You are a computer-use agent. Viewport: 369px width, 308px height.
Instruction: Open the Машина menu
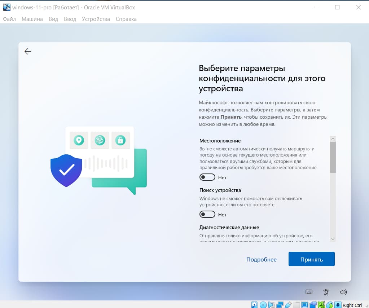[x=32, y=19]
